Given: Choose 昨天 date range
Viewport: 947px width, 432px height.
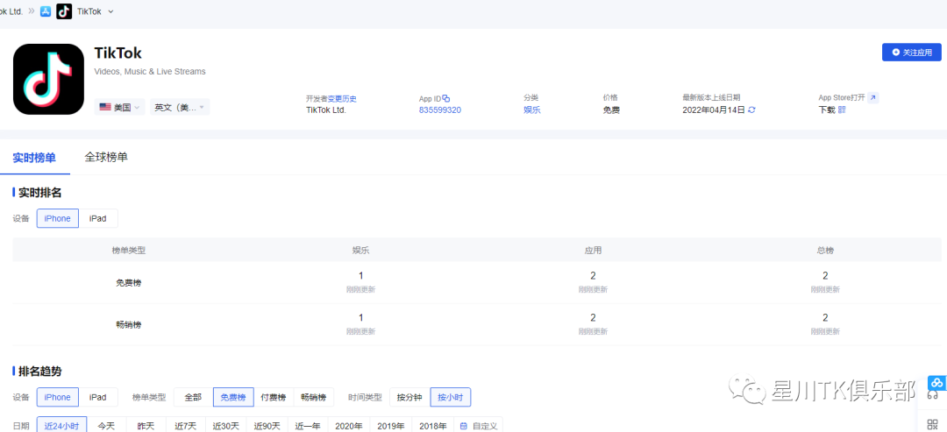Looking at the screenshot, I should coord(146,425).
